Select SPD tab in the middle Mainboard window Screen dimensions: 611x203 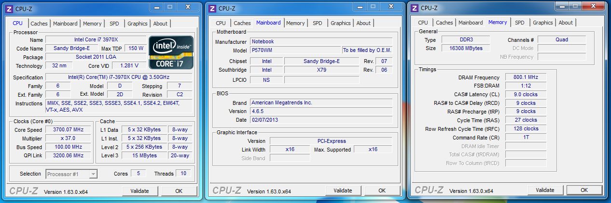[x=318, y=23]
